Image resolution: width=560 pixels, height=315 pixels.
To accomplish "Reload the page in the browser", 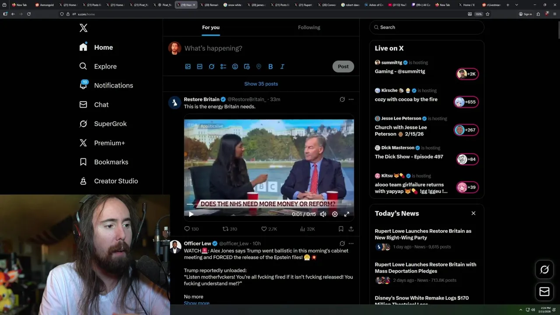I will pyautogui.click(x=29, y=14).
